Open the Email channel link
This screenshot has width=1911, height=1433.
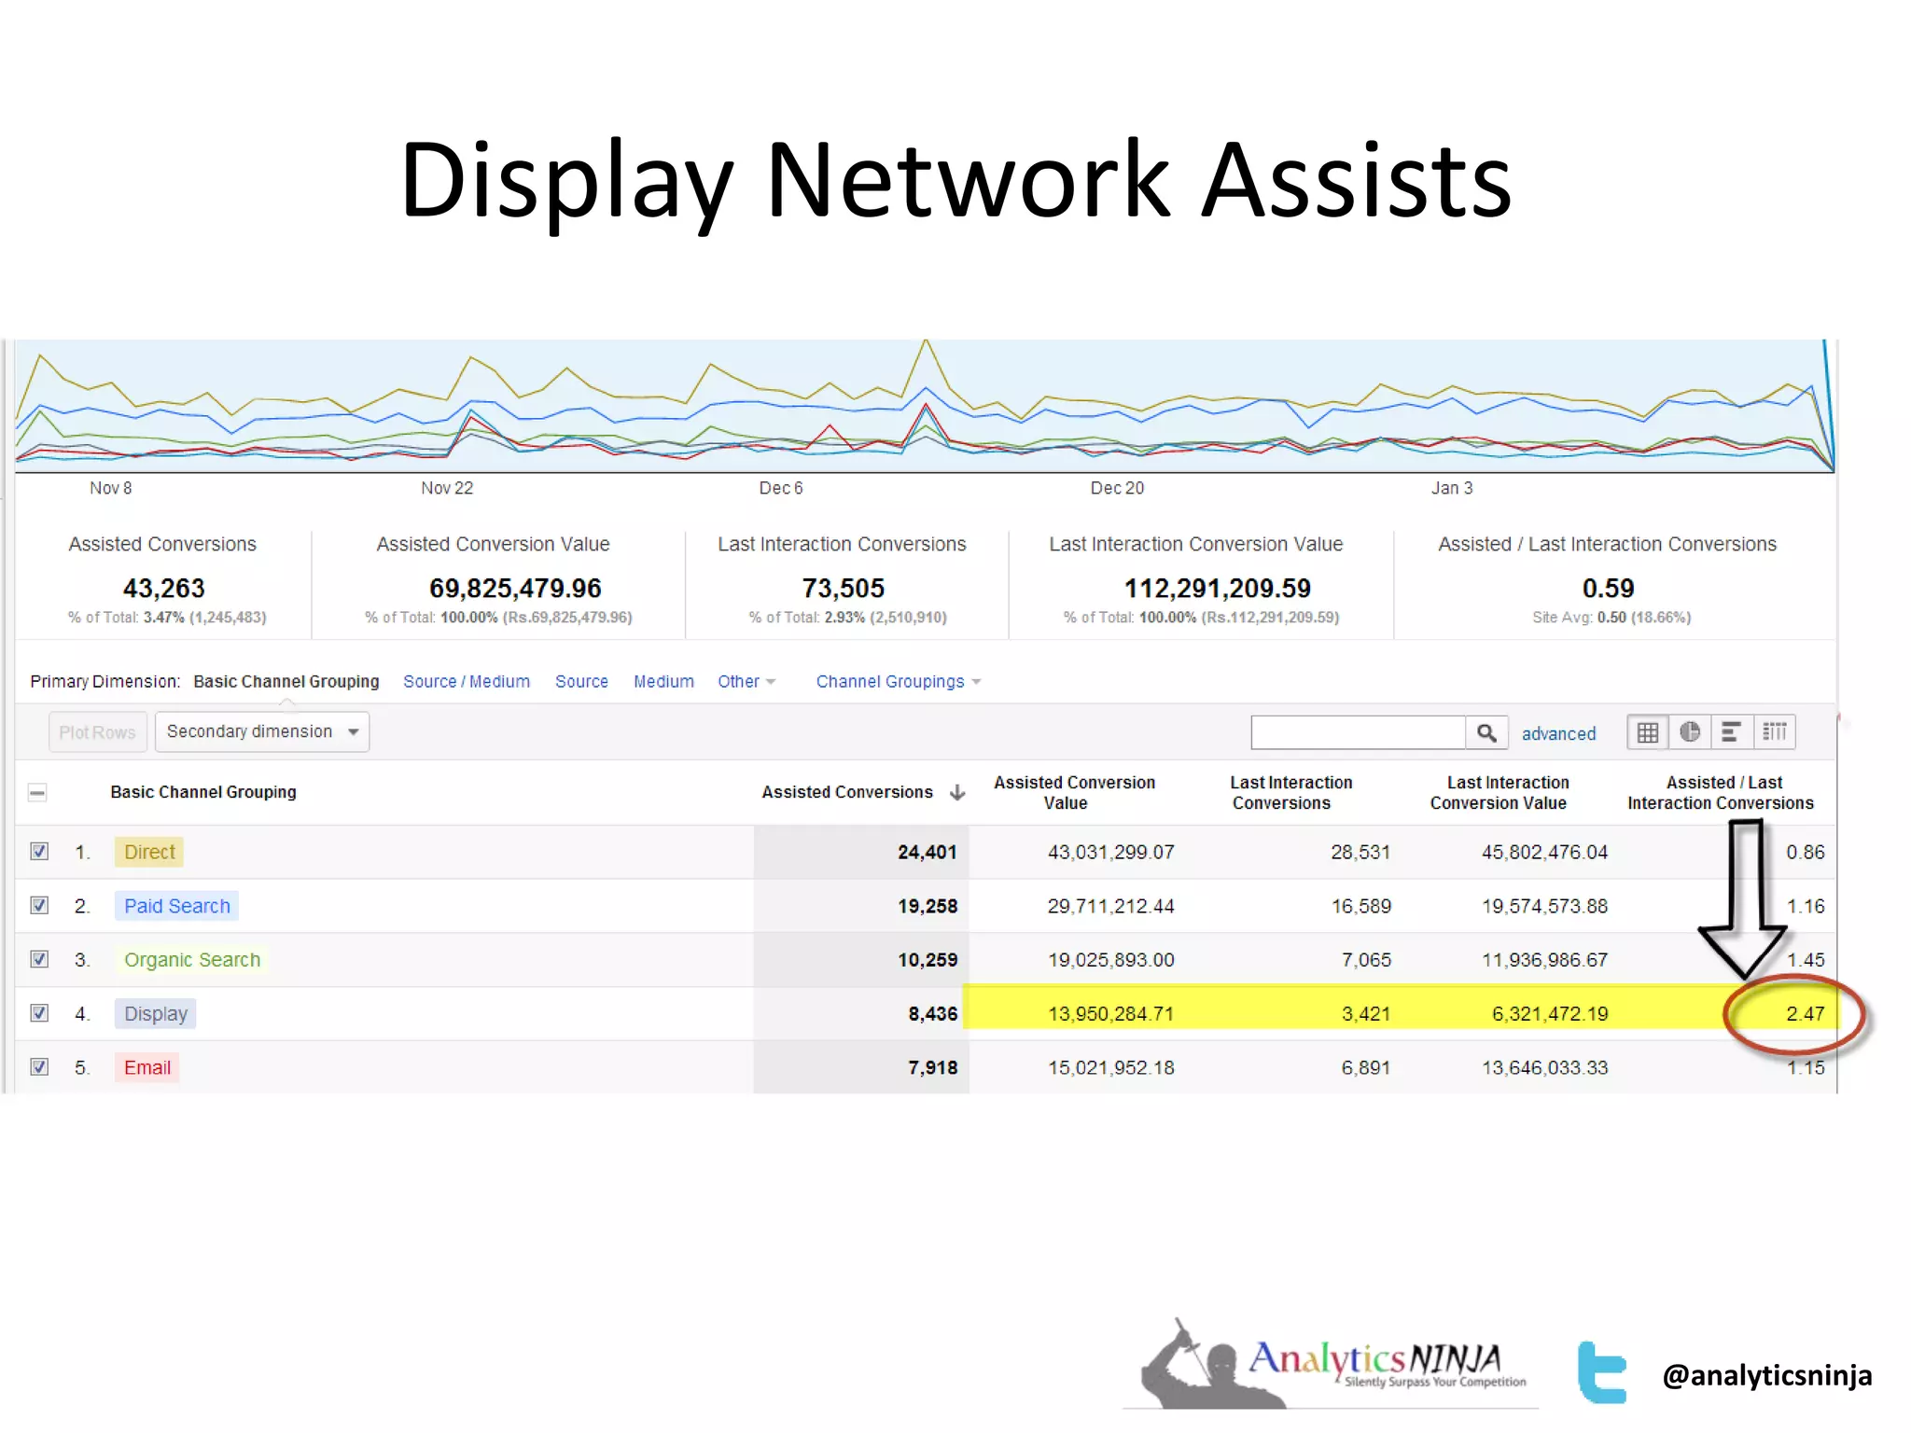147,1067
